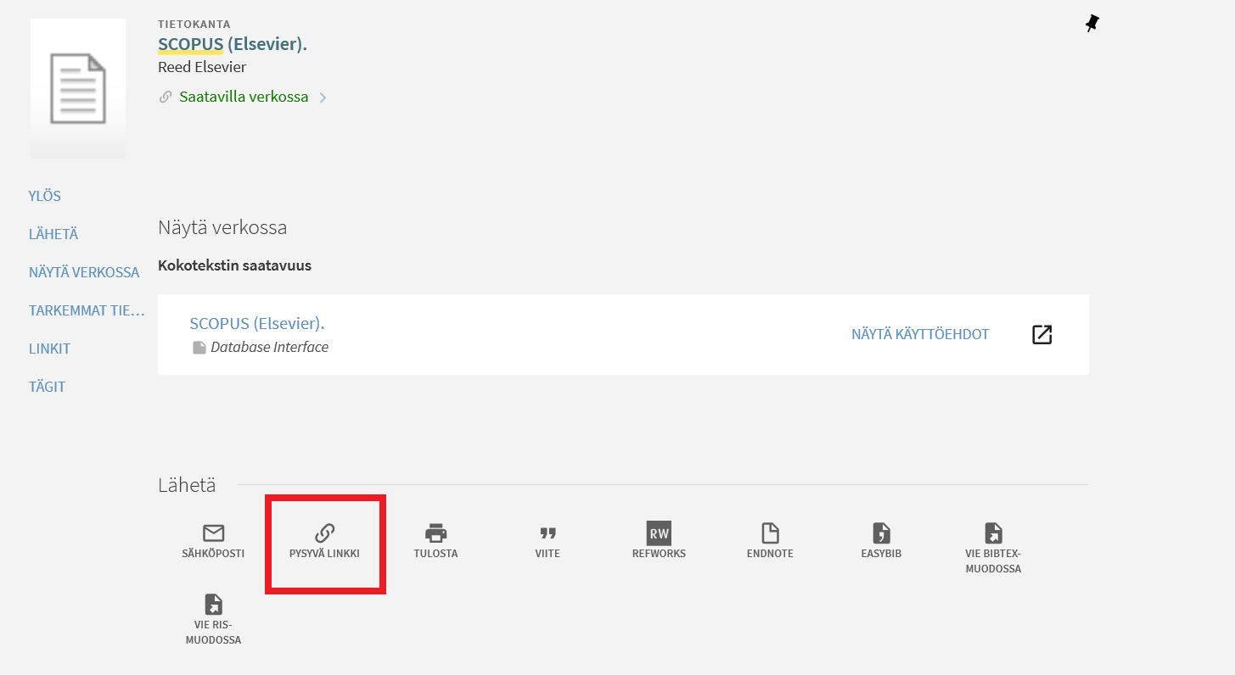Click Näytä käyttöehdot button

tap(920, 334)
